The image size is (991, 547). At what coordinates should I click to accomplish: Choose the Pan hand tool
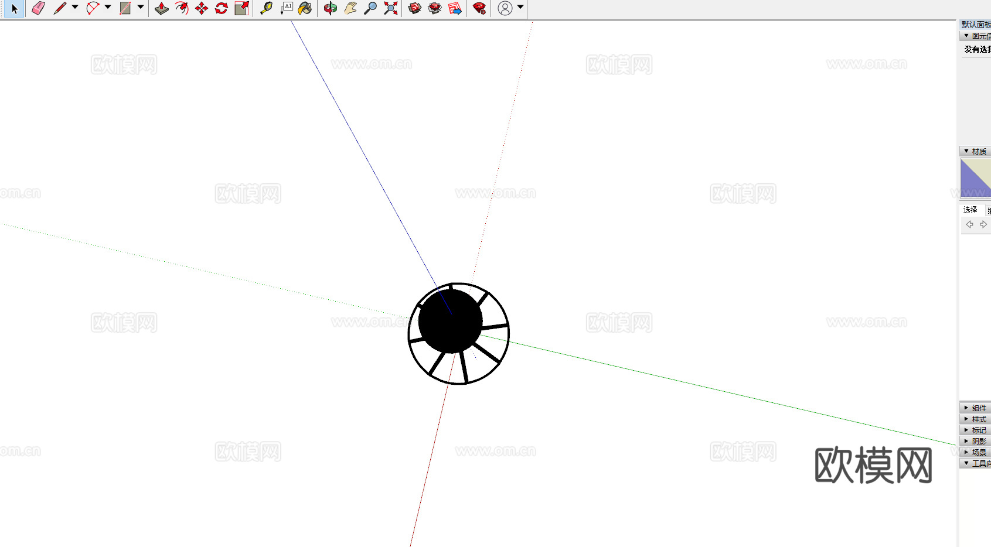pyautogui.click(x=350, y=8)
